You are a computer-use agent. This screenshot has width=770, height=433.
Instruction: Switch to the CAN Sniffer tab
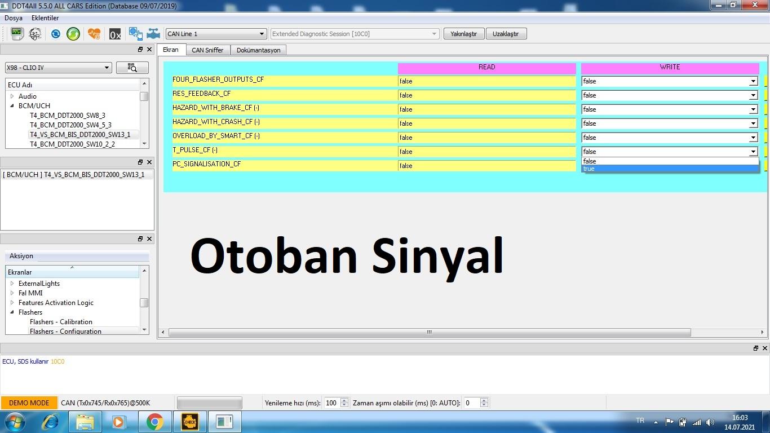pyautogui.click(x=207, y=50)
